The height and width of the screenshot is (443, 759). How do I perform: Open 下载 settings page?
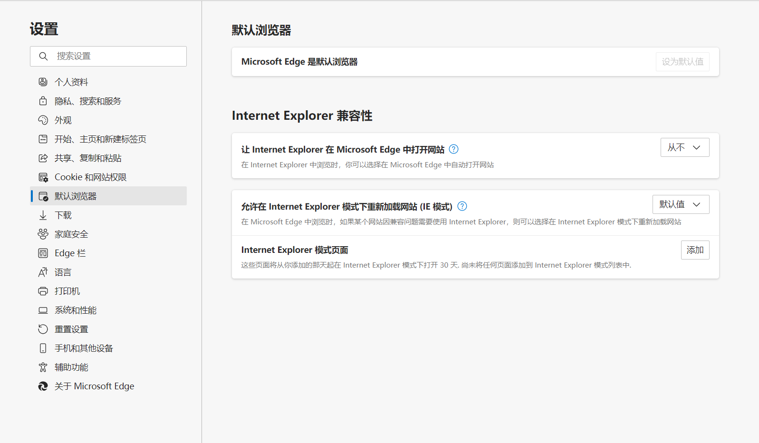[108, 215]
